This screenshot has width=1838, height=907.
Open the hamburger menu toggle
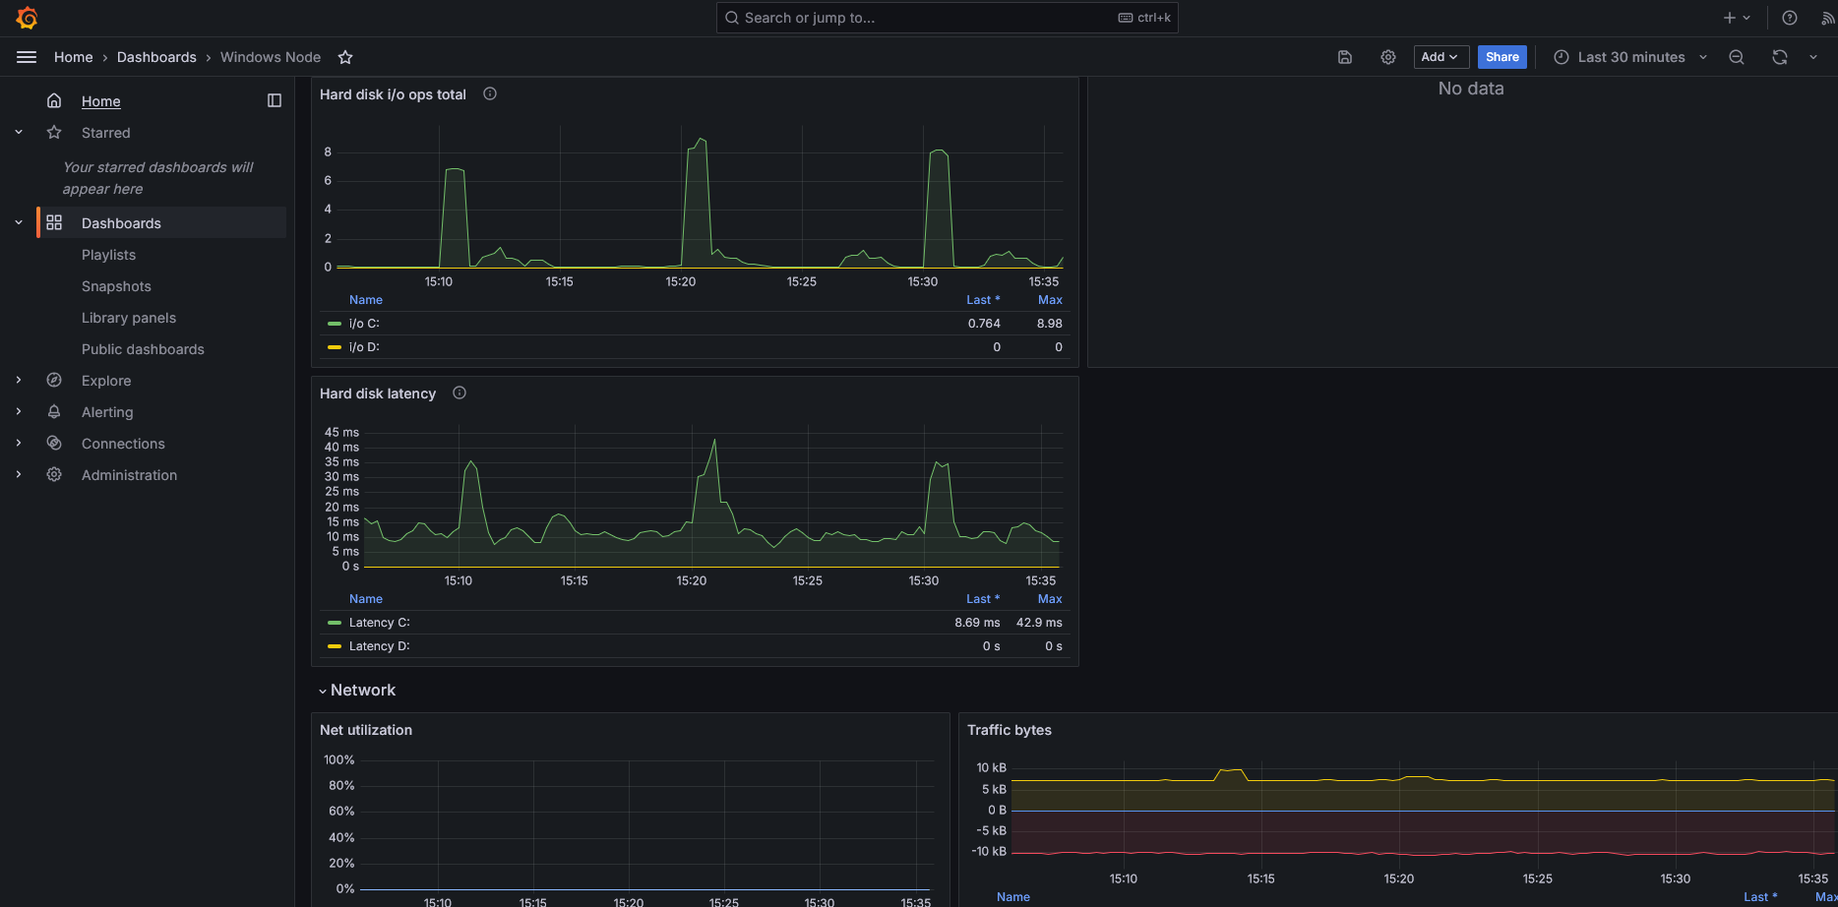coord(27,57)
